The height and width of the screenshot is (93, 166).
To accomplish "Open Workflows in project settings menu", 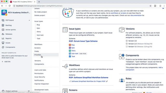I will pos(38,44).
